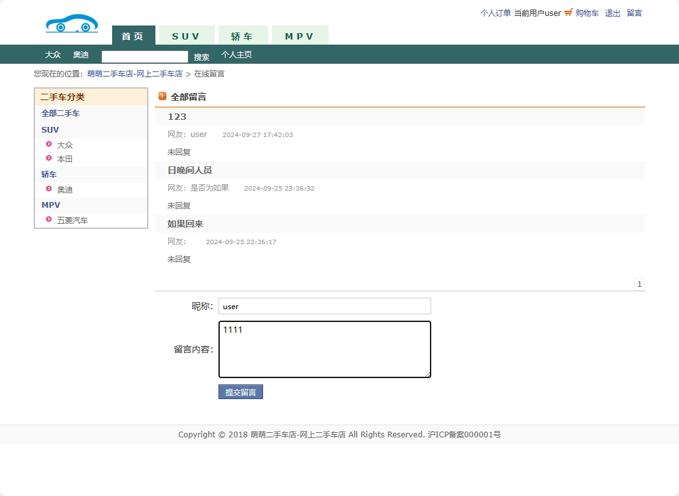Select 奥迪 from the green navigation bar
The height and width of the screenshot is (496, 679).
(81, 55)
